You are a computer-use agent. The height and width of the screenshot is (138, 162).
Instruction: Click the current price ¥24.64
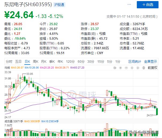(x=19, y=15)
